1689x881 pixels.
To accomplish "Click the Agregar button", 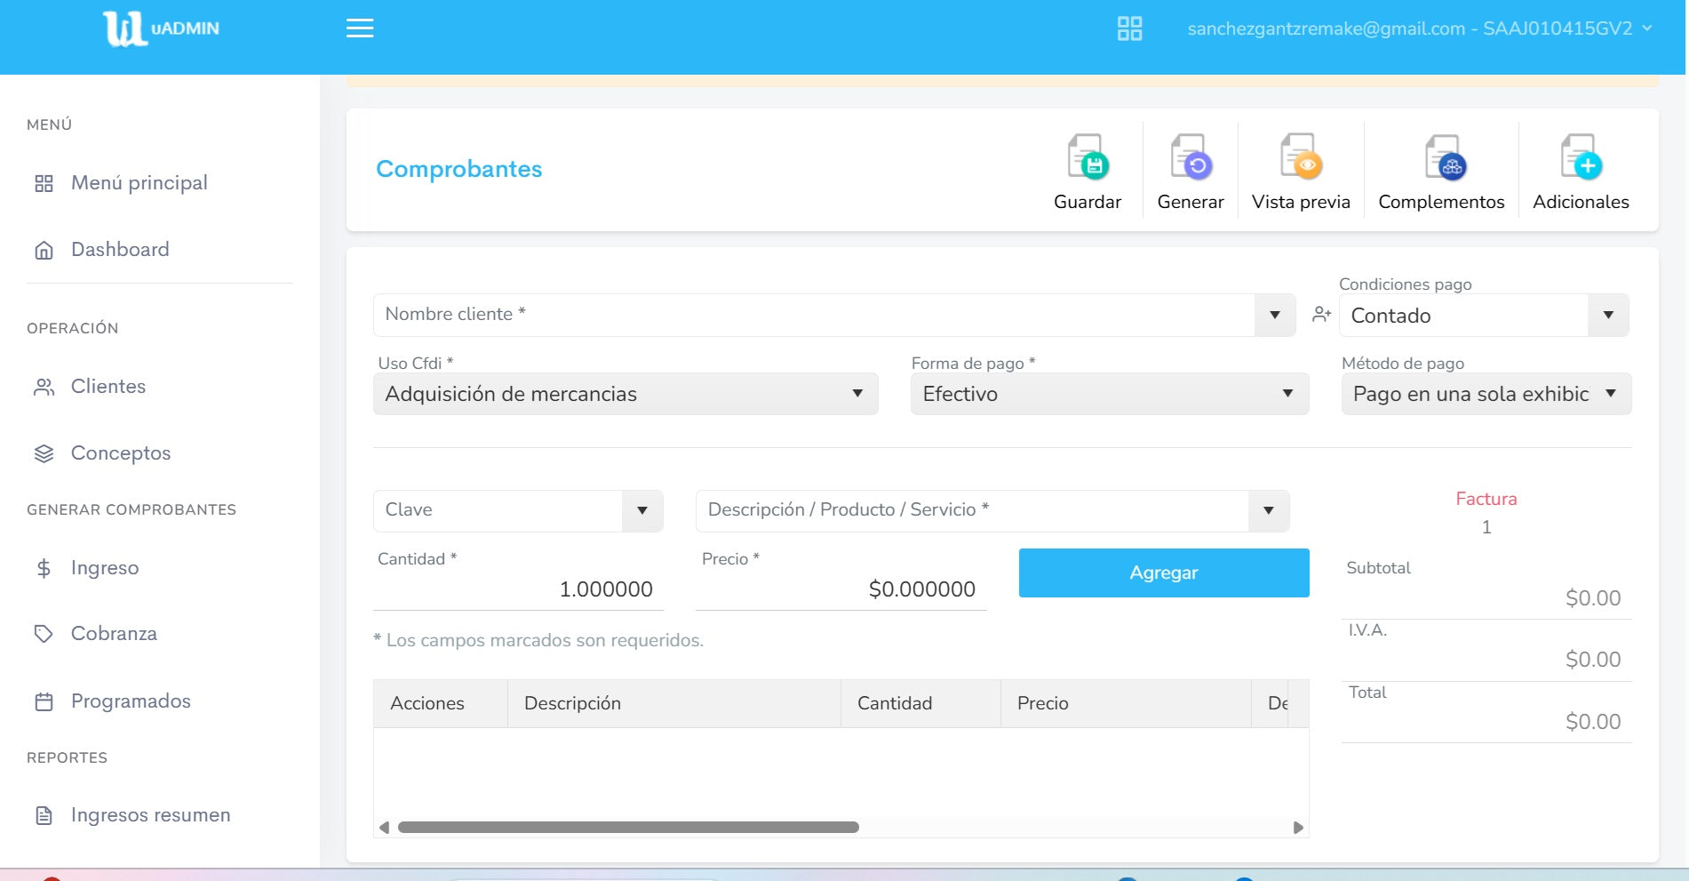I will pyautogui.click(x=1164, y=573).
